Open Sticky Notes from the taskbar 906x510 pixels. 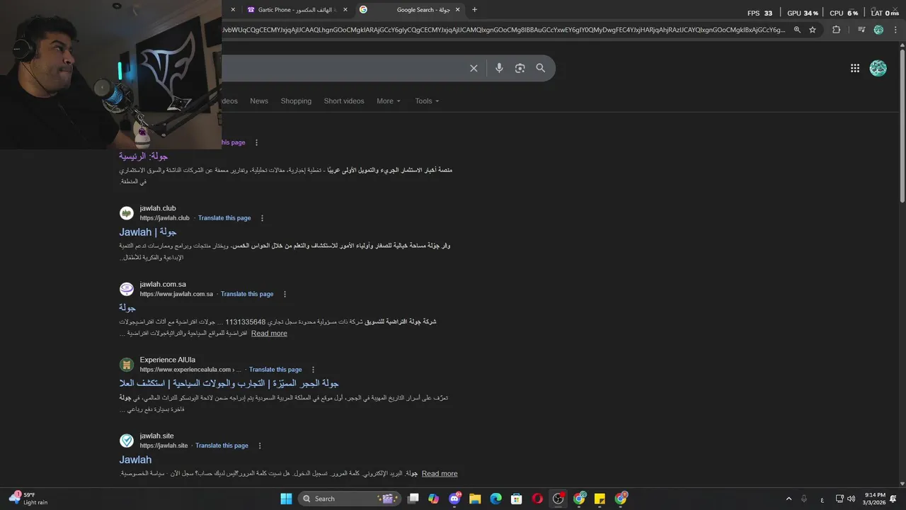pos(600,499)
